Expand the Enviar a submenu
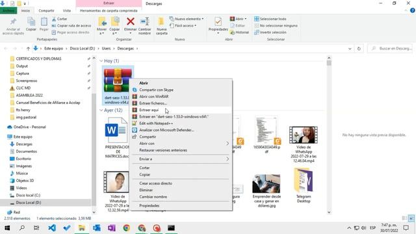The height and width of the screenshot is (234, 416). pyautogui.click(x=181, y=159)
